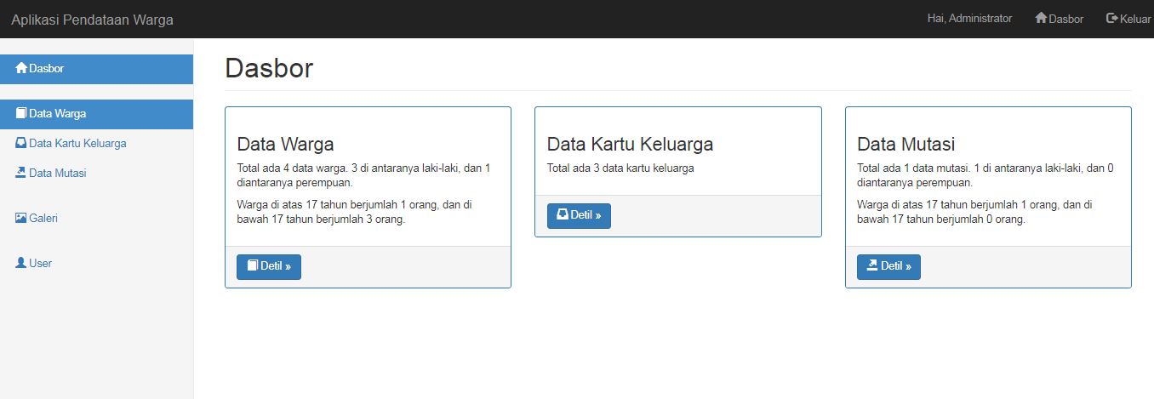Screen dimensions: 1154x399
Task: Click Detil button in Data Warga card
Action: pos(269,266)
